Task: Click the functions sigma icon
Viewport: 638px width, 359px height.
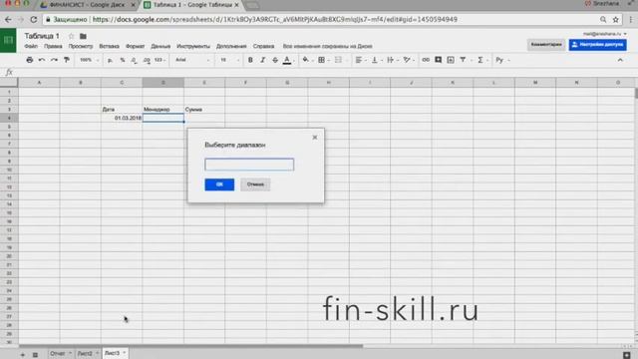Action: (x=480, y=60)
